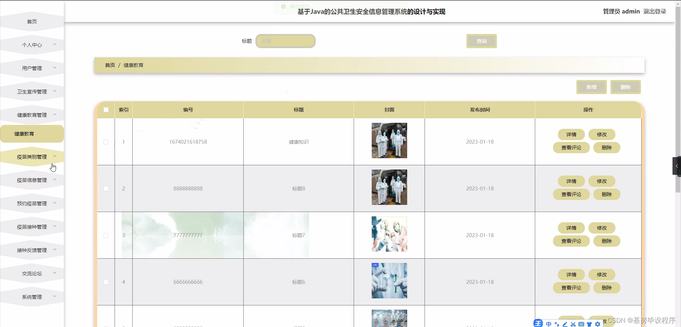Click the Sogou input method logo
Screen dimensions: 681x327
[x=538, y=323]
